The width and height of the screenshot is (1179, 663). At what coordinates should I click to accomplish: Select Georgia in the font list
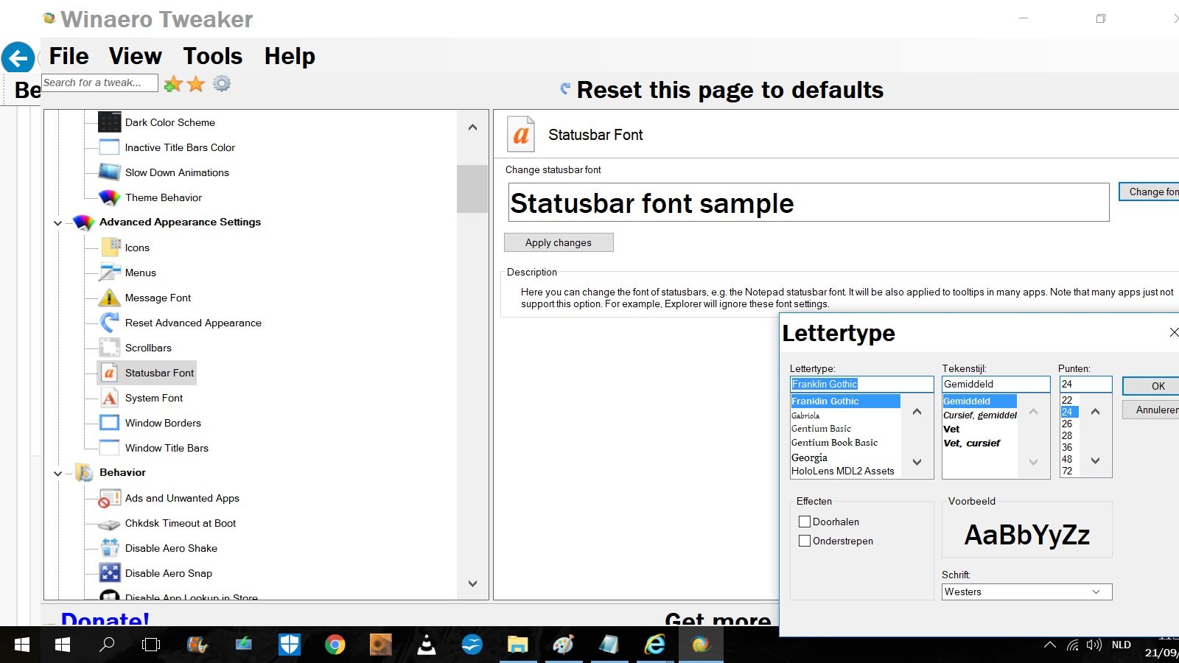pos(809,457)
